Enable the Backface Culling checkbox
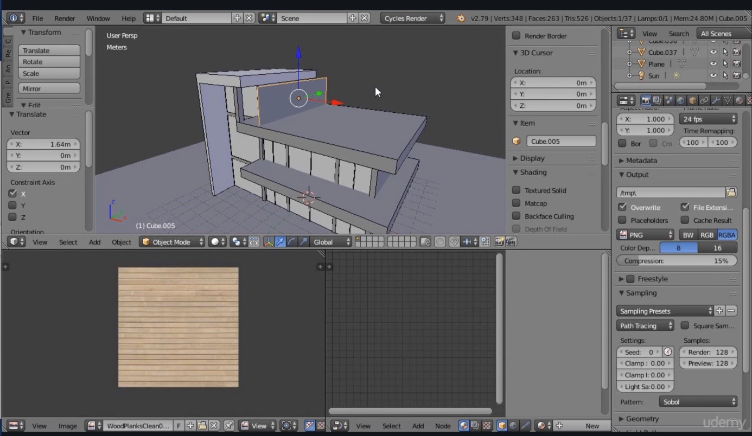752x436 pixels. click(517, 216)
